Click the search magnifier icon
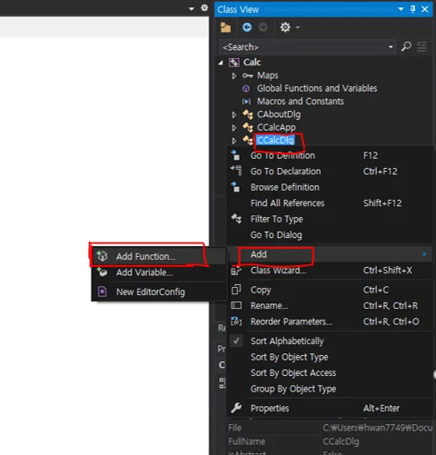This screenshot has height=455, width=436. [406, 47]
